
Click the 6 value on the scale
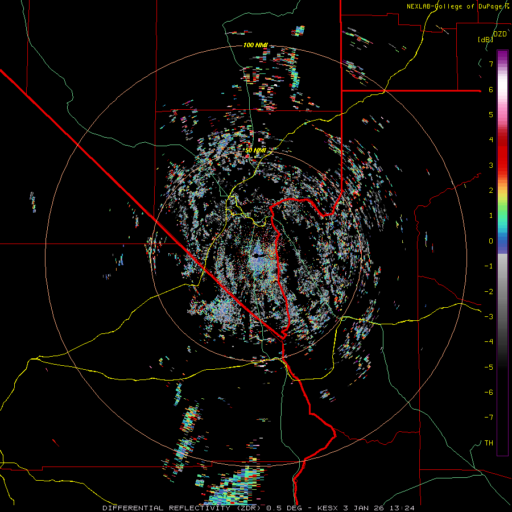pyautogui.click(x=491, y=89)
